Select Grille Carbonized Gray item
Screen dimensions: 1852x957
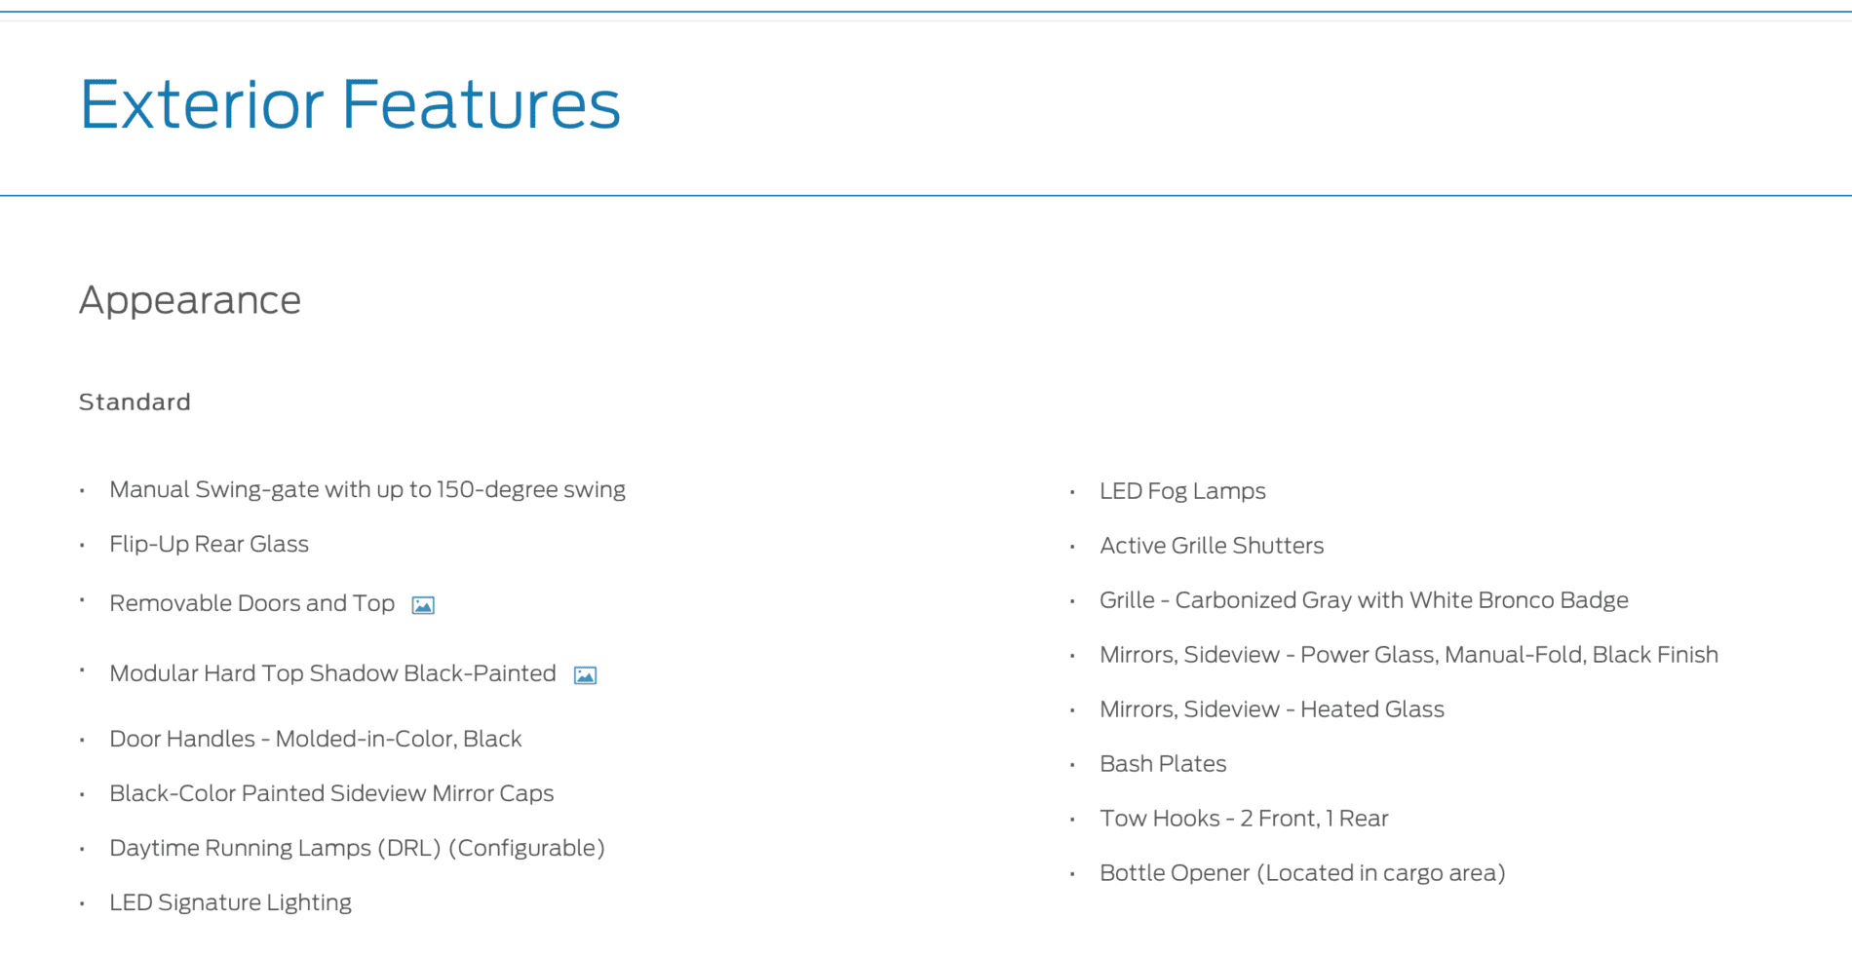(x=1364, y=600)
